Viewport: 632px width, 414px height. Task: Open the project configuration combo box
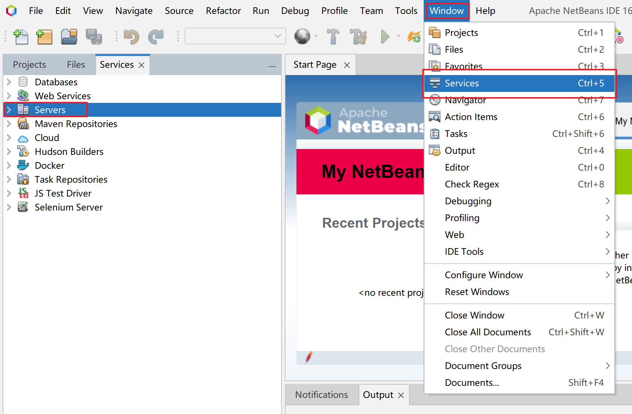click(x=235, y=36)
